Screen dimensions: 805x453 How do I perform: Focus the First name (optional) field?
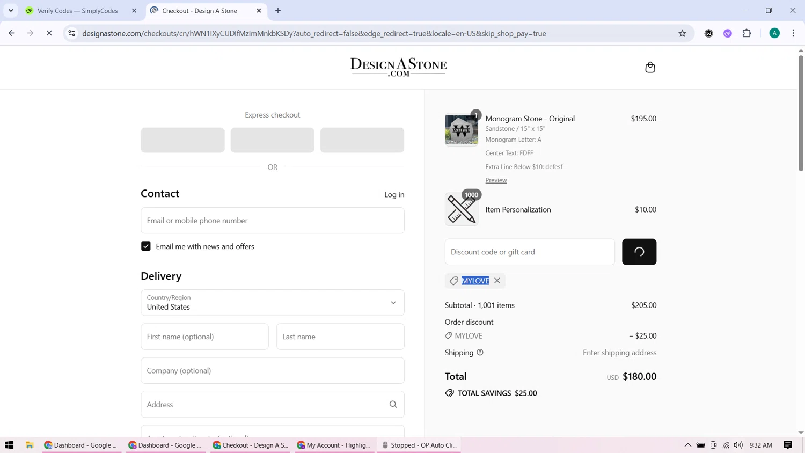(x=204, y=337)
